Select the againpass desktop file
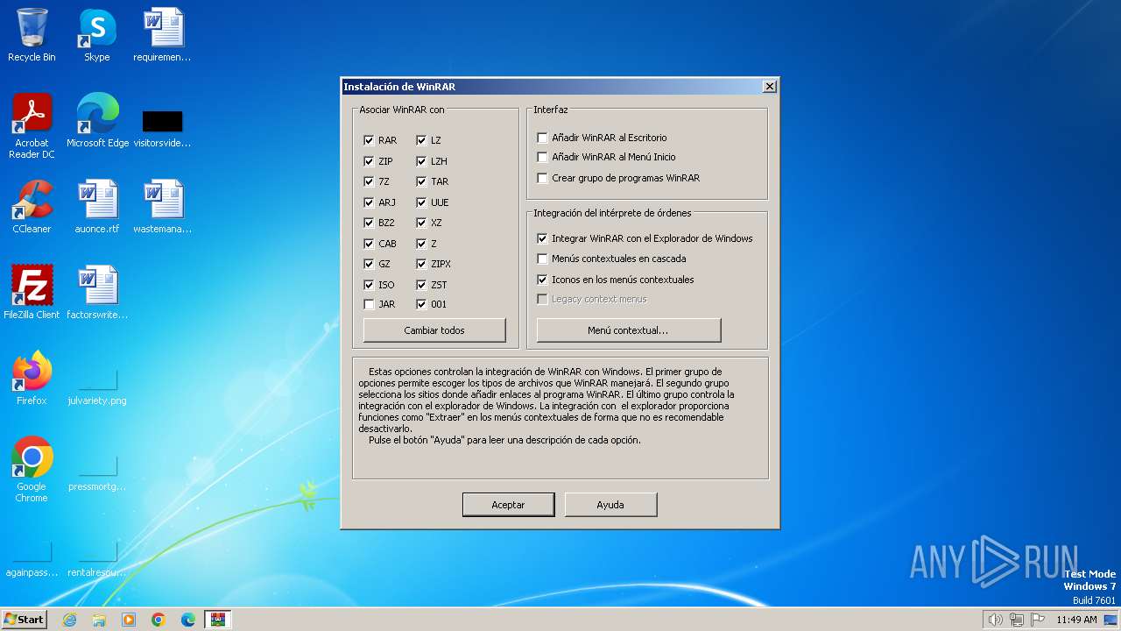 click(x=32, y=558)
